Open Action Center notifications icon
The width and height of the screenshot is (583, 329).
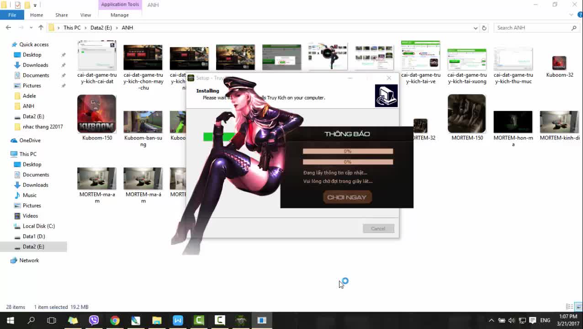532,320
